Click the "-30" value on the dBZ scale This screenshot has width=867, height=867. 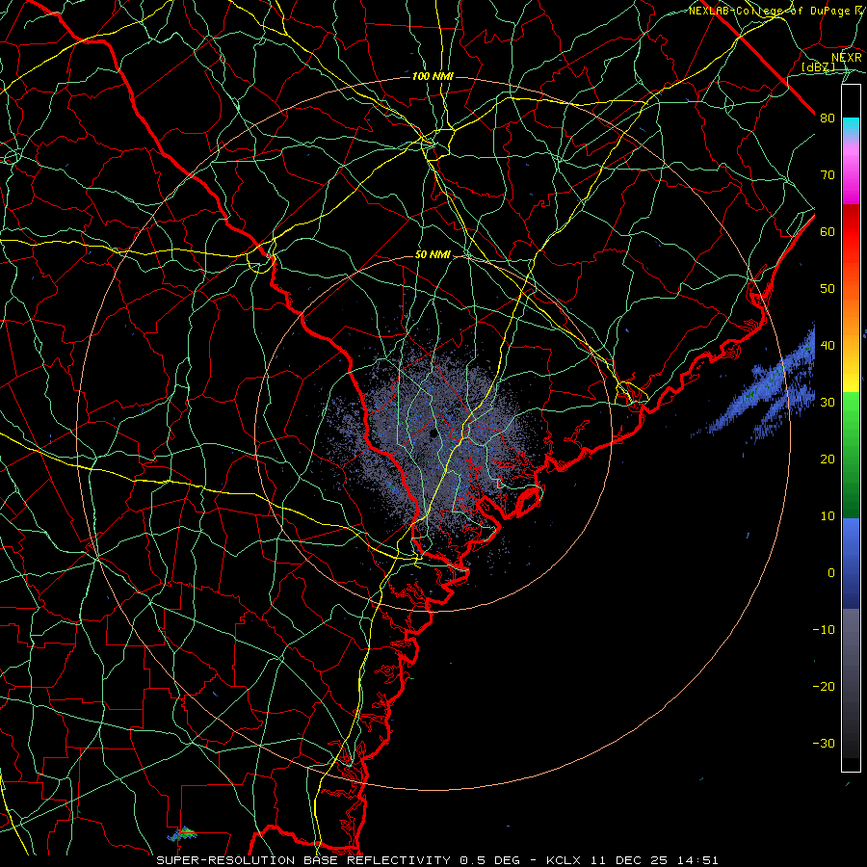(824, 743)
